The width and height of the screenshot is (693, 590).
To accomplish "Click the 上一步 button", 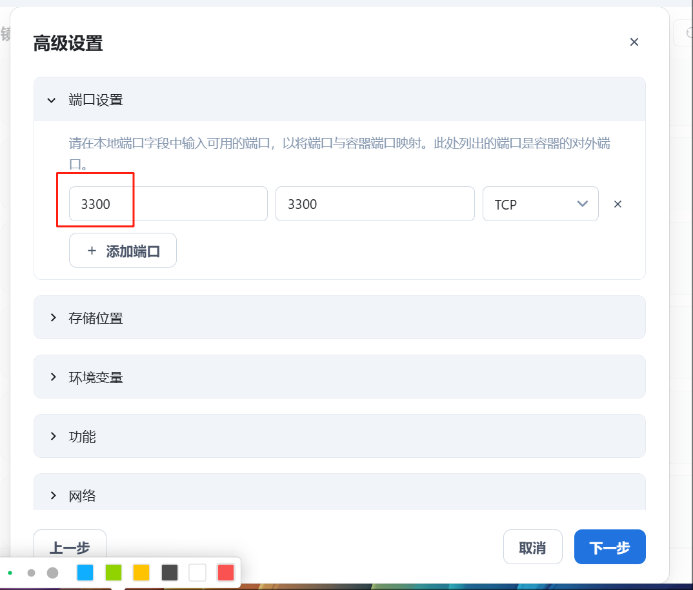I will tap(70, 544).
